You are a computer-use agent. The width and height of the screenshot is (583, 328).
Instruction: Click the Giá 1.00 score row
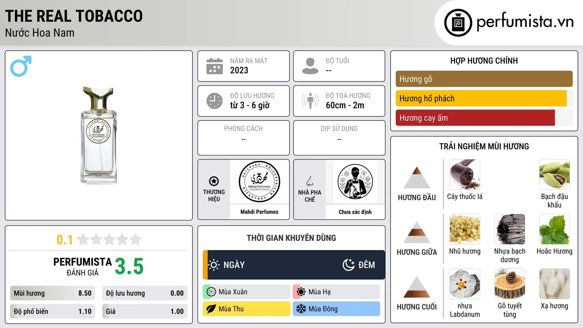tap(145, 311)
